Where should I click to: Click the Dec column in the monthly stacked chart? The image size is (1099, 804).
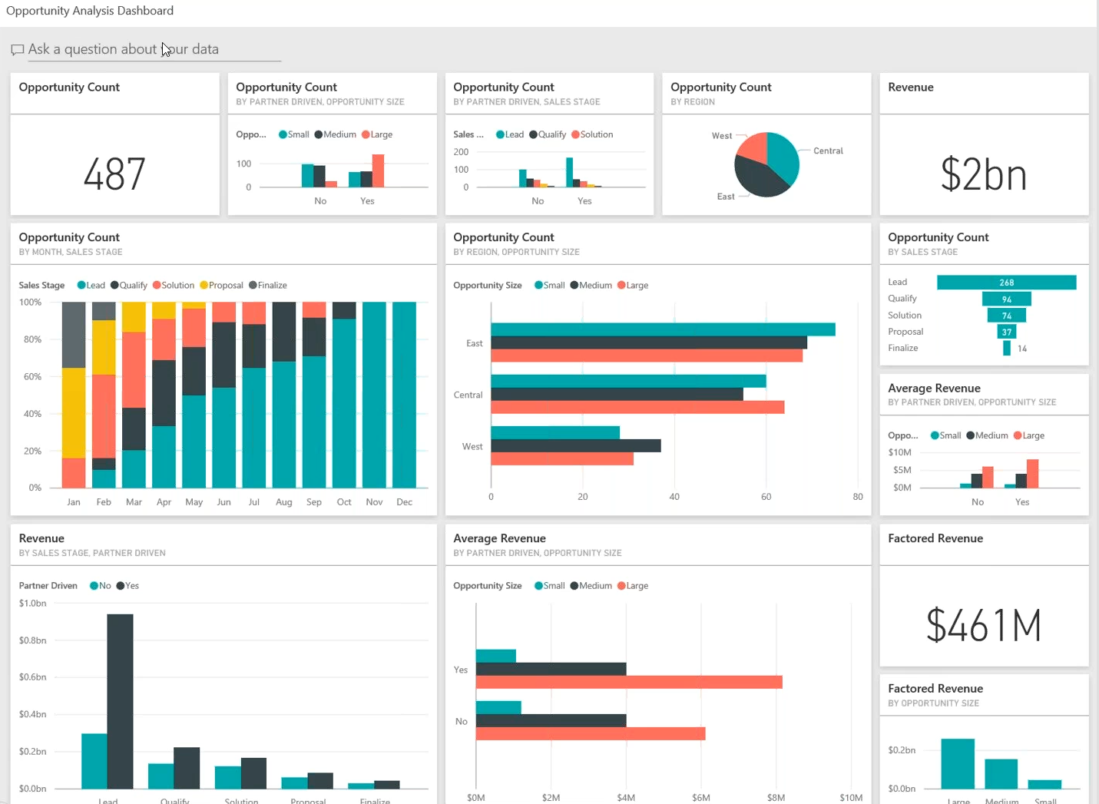click(x=405, y=392)
